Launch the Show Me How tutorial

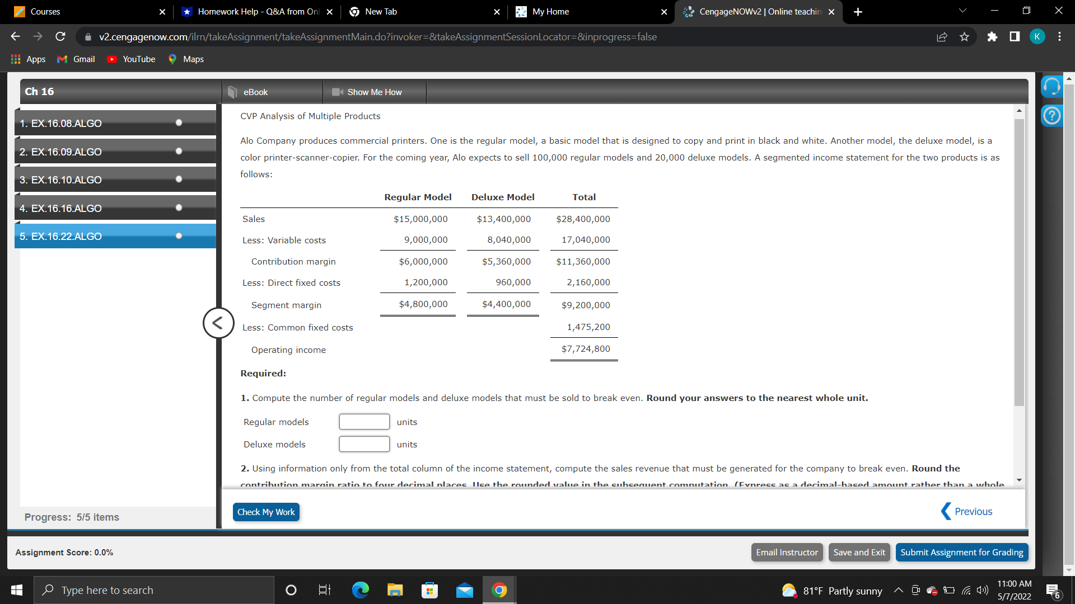pos(373,92)
